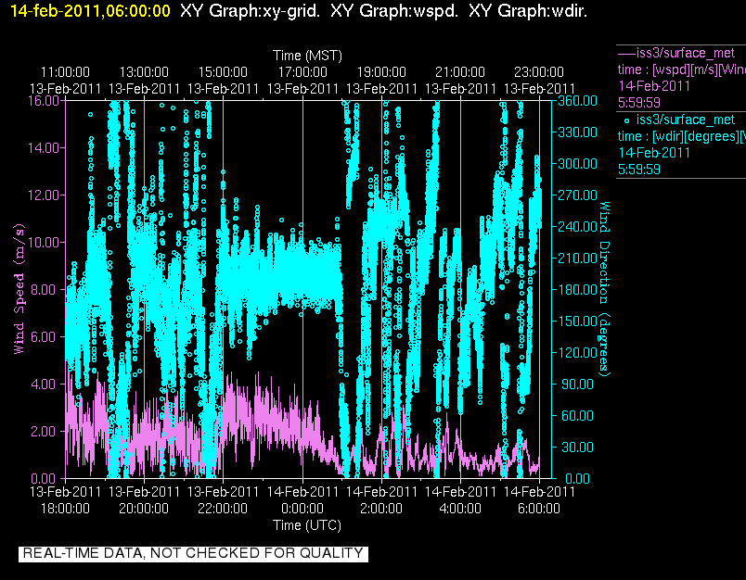Click the 4:00:00 UTC tick label

coord(460,509)
